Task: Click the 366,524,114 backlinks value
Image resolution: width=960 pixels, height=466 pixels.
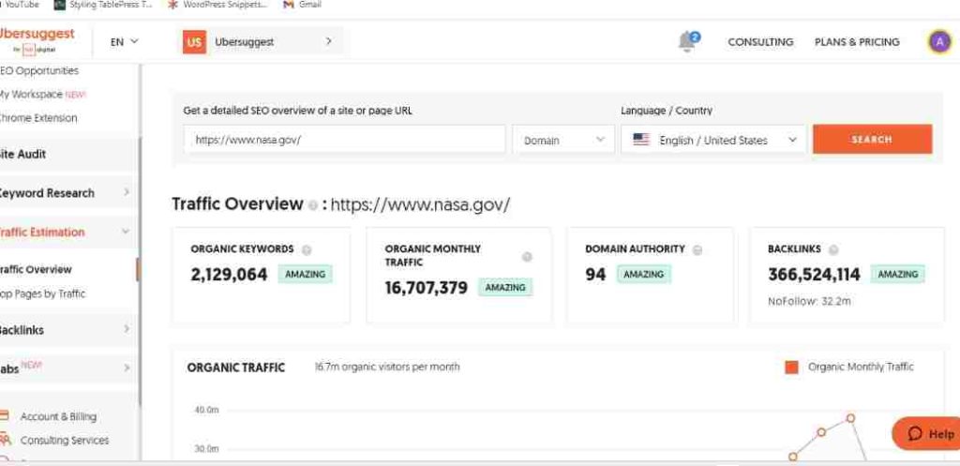Action: tap(815, 275)
